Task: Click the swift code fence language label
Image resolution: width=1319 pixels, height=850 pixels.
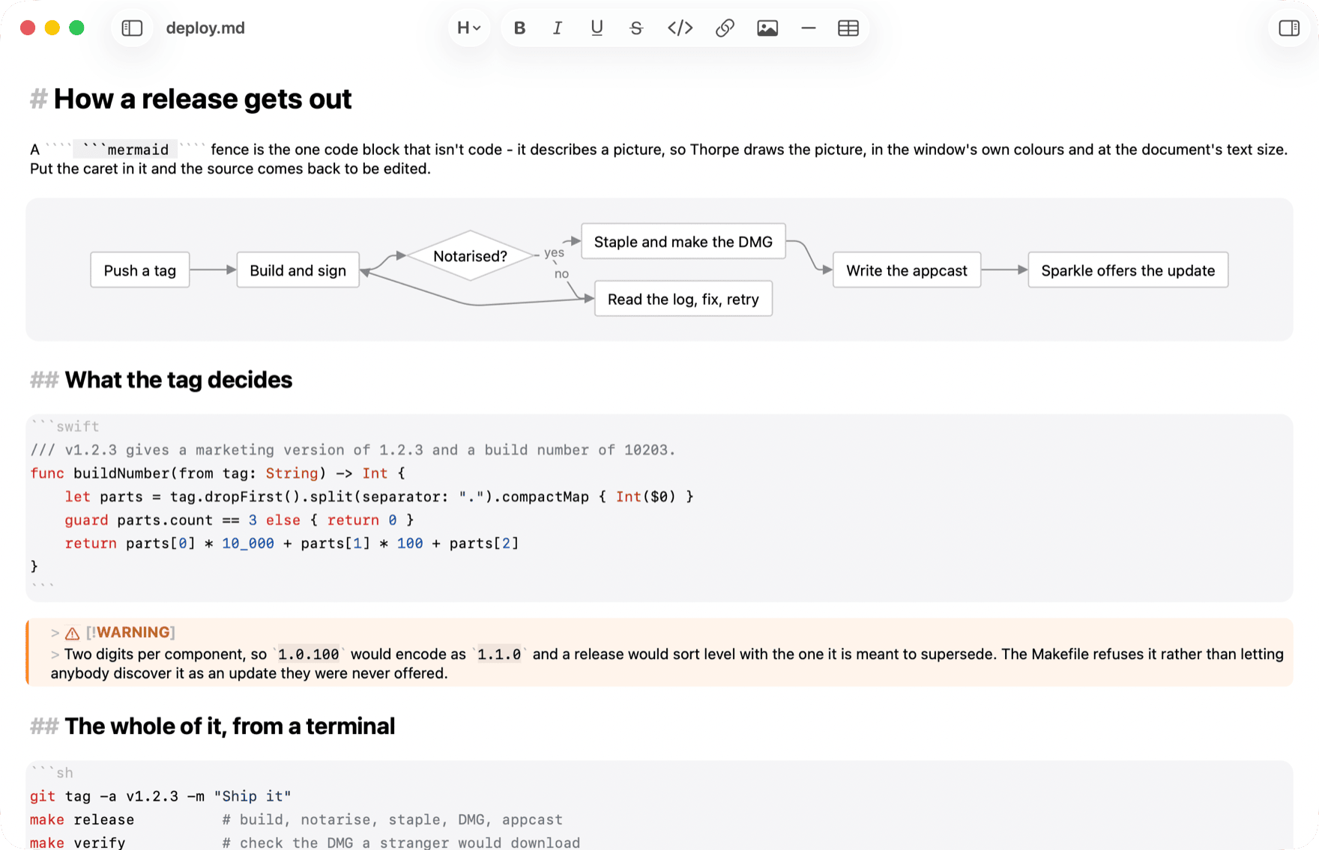Action: pyautogui.click(x=77, y=427)
